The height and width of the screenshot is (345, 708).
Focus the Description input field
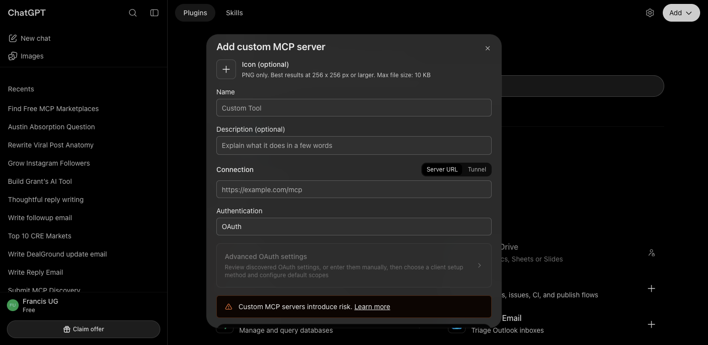tap(354, 145)
